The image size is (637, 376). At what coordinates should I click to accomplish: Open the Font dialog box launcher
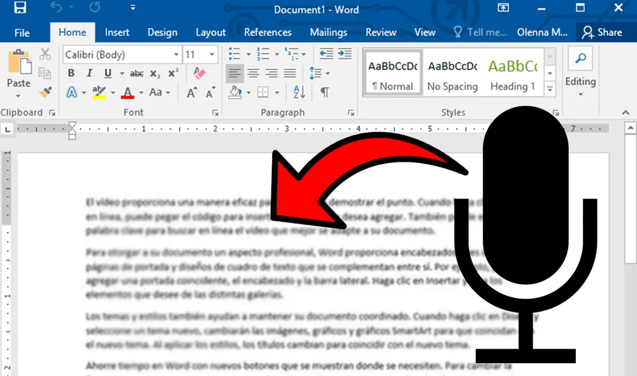215,113
